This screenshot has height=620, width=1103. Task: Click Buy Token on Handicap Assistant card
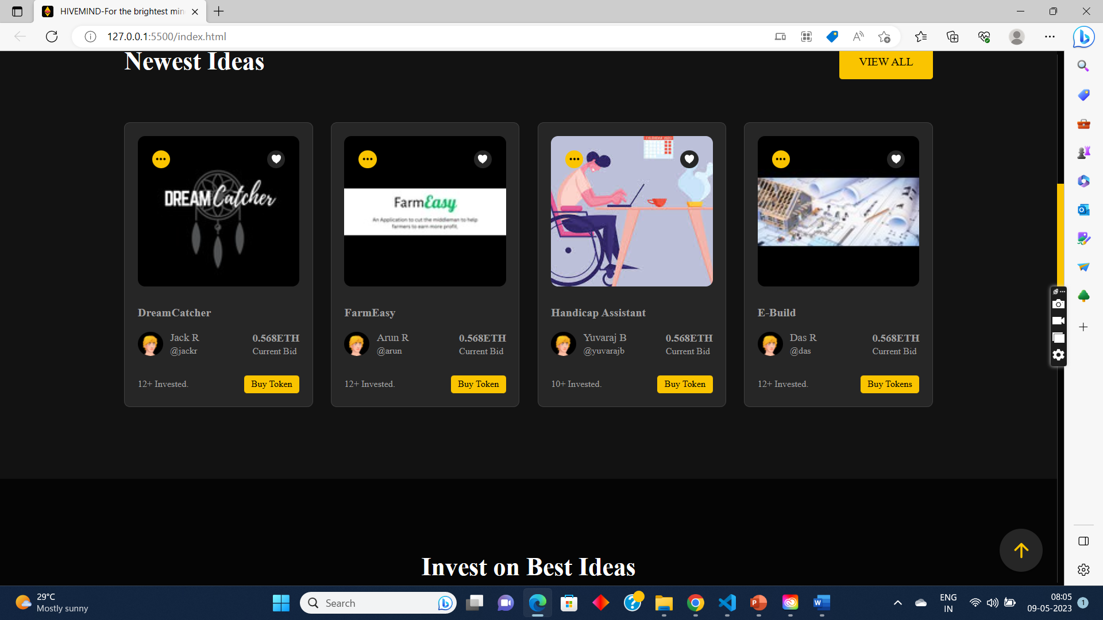click(x=685, y=384)
